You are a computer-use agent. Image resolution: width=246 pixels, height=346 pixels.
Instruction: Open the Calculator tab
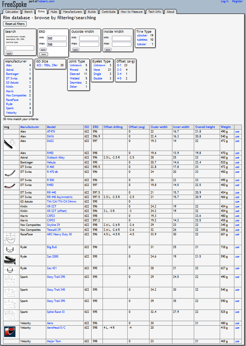click(x=12, y=12)
